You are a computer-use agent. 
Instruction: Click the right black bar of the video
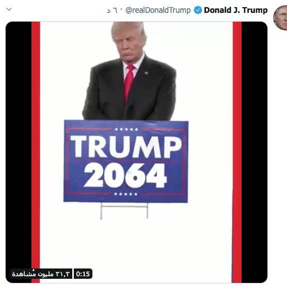(254, 152)
